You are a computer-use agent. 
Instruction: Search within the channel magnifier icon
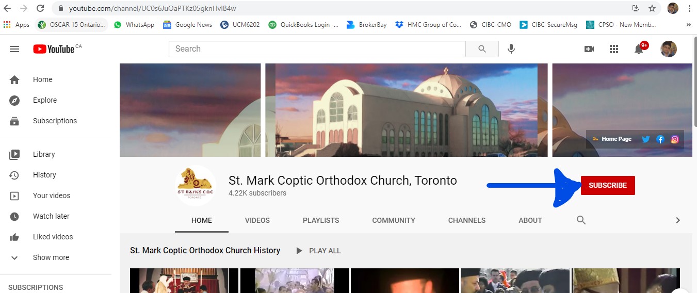tap(581, 220)
